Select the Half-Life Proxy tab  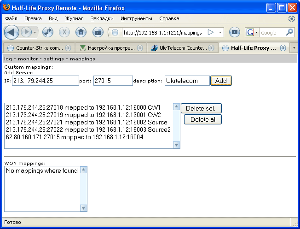point(254,48)
